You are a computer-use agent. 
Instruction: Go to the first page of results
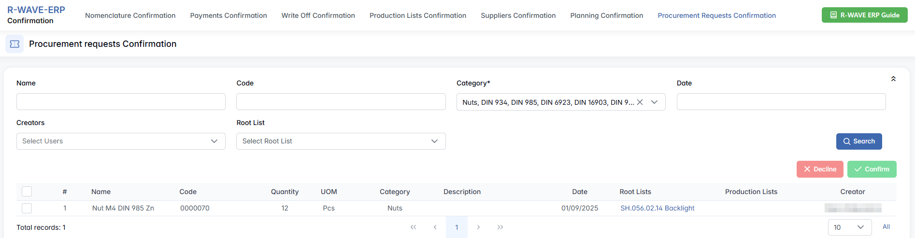tap(413, 227)
